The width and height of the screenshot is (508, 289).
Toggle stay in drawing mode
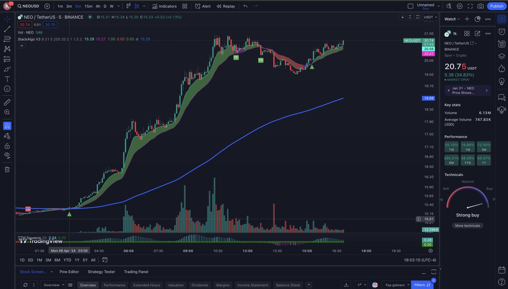[x=7, y=136]
